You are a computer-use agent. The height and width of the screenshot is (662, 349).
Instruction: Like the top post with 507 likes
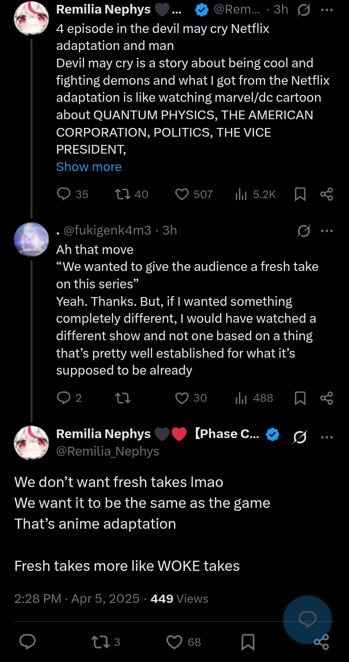(x=182, y=194)
